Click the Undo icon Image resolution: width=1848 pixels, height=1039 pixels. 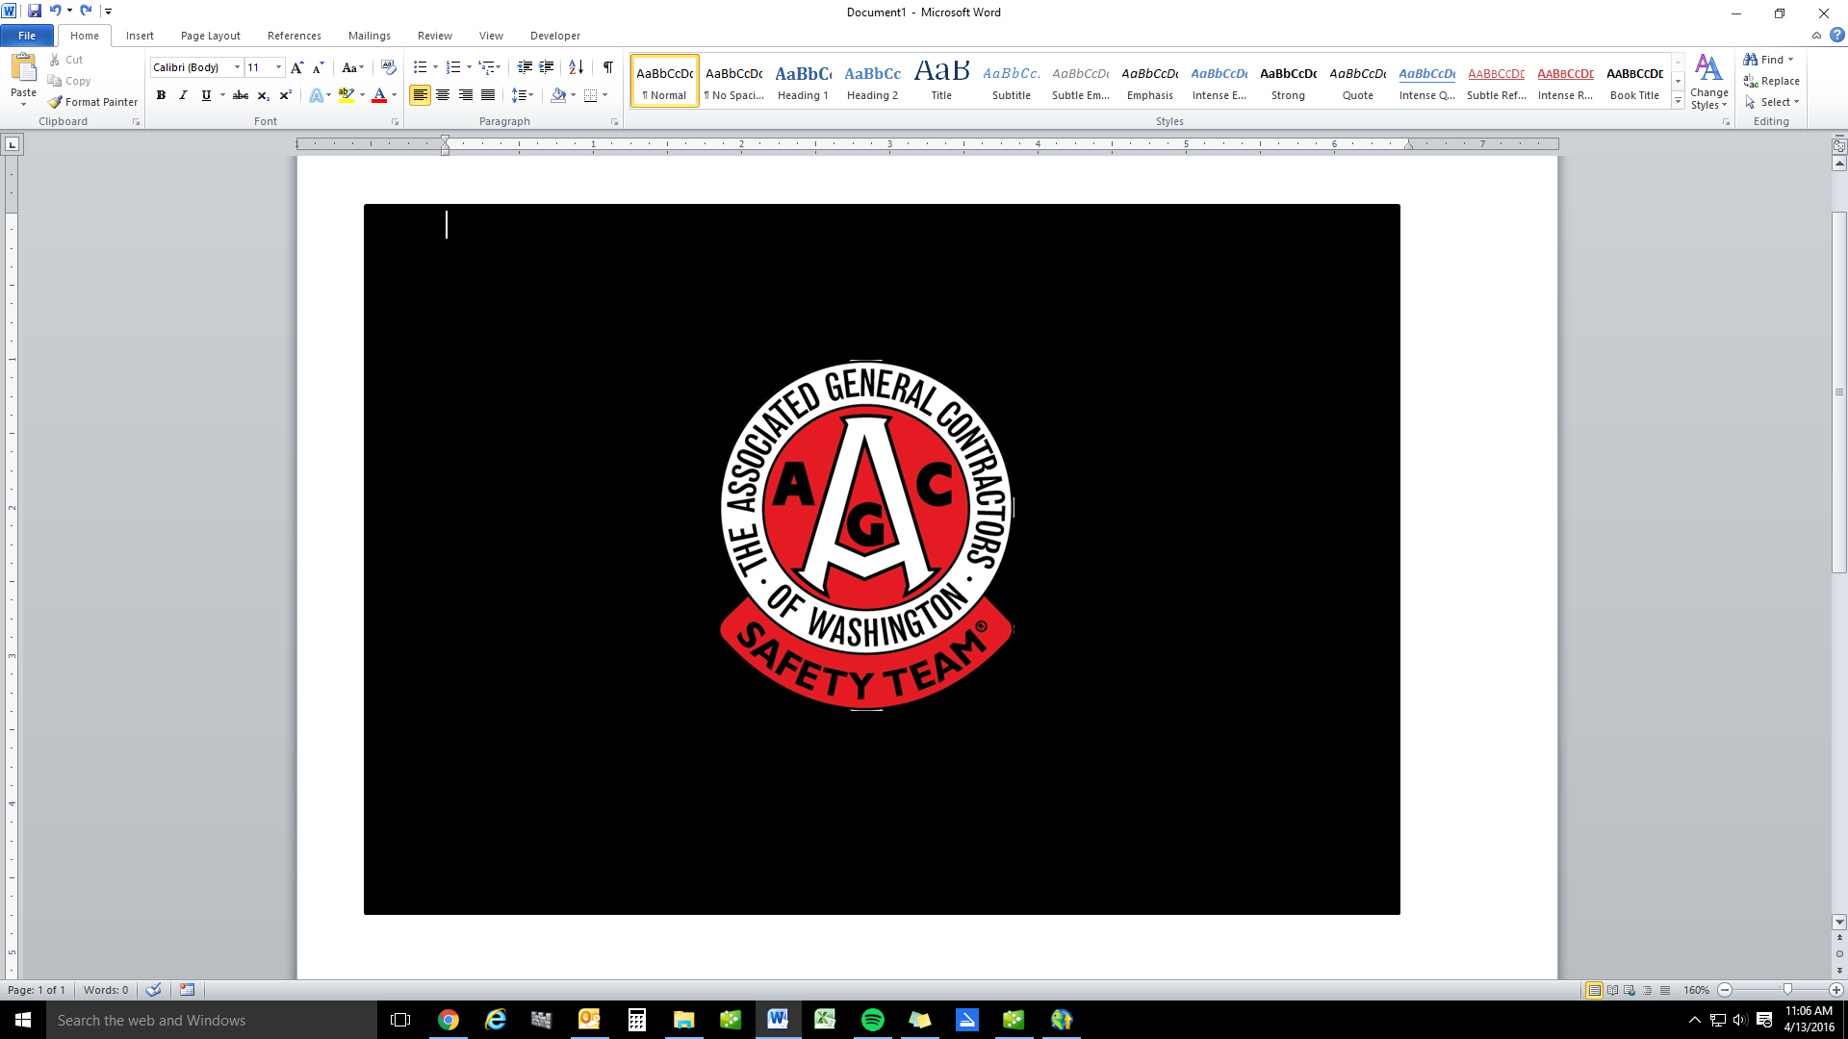pyautogui.click(x=55, y=12)
